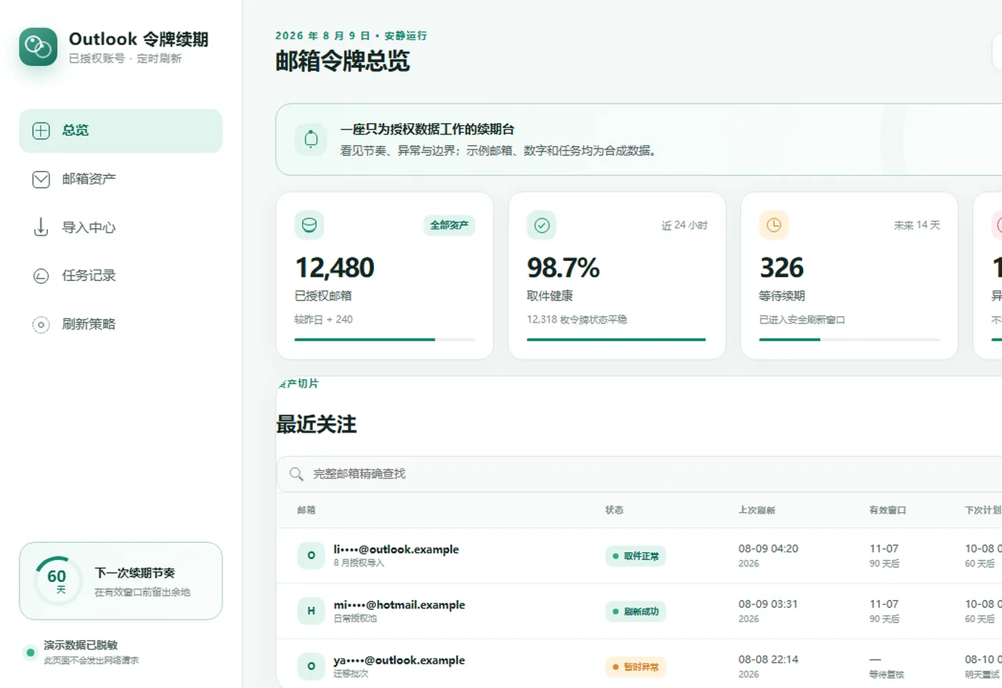Click the 08-08 22:14 last refresh time

coord(768,659)
